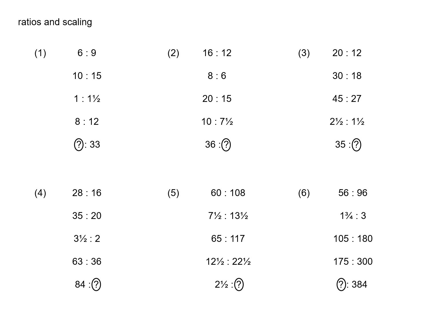Select the problem (3) number label

pos(304,53)
